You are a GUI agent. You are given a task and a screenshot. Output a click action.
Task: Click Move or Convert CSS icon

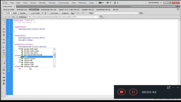4,73
